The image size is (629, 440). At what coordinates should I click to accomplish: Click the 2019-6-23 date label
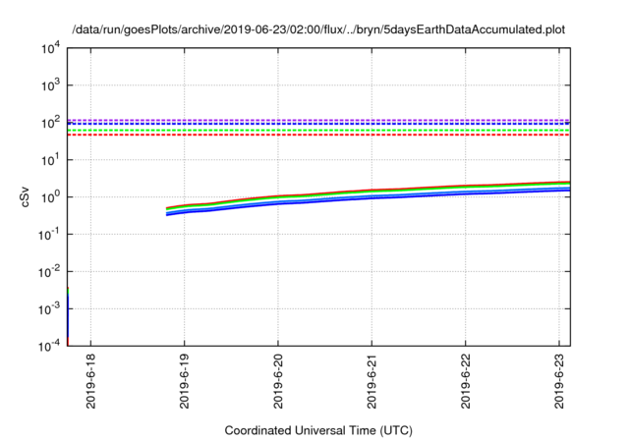click(559, 381)
